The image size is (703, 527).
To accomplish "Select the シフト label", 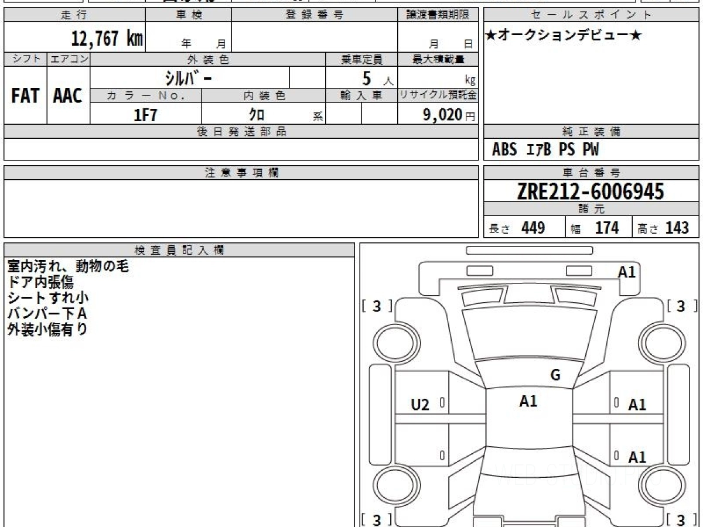I will click(25, 59).
